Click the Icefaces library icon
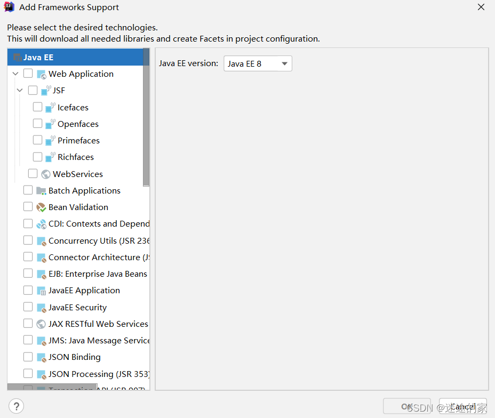Viewport: 495px width, 418px height. point(51,108)
